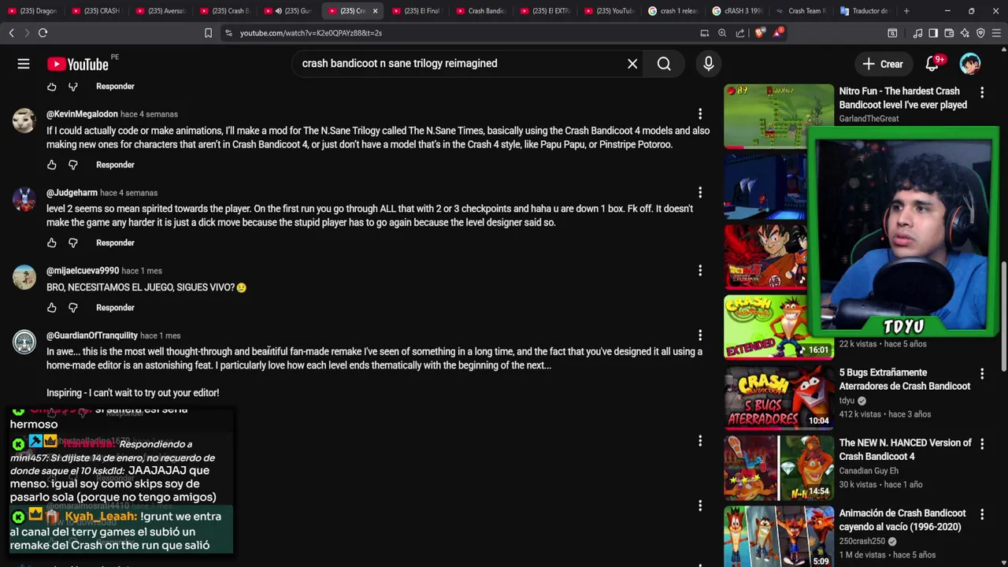The height and width of the screenshot is (567, 1008).
Task: Dislike the @mijaelcueva9990 comment
Action: [73, 308]
